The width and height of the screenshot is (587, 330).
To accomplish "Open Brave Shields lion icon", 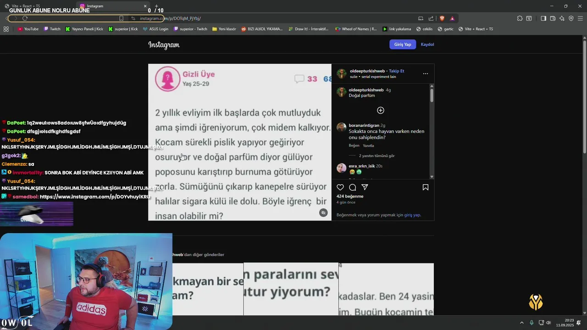I will point(442,18).
